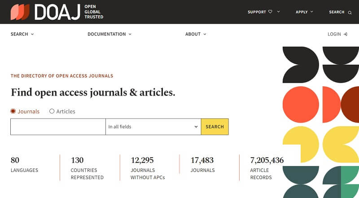
Task: Click the magnifier icon in top bar
Action: click(350, 13)
